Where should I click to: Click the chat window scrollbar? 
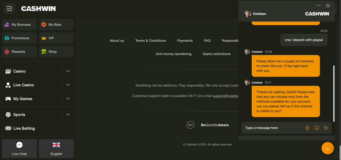(x=334, y=93)
